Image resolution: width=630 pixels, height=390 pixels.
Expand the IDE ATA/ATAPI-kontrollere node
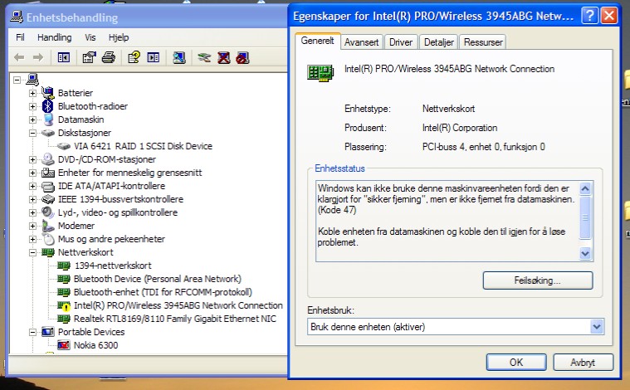coord(32,186)
